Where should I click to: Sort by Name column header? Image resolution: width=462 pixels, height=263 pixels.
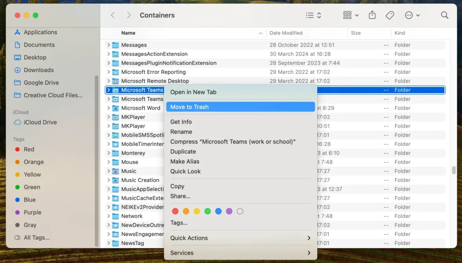point(128,33)
